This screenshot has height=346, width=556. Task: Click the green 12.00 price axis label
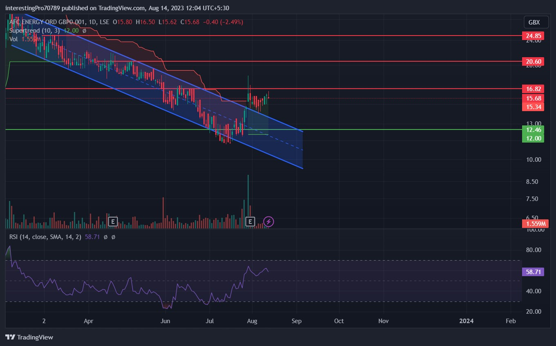(534, 138)
